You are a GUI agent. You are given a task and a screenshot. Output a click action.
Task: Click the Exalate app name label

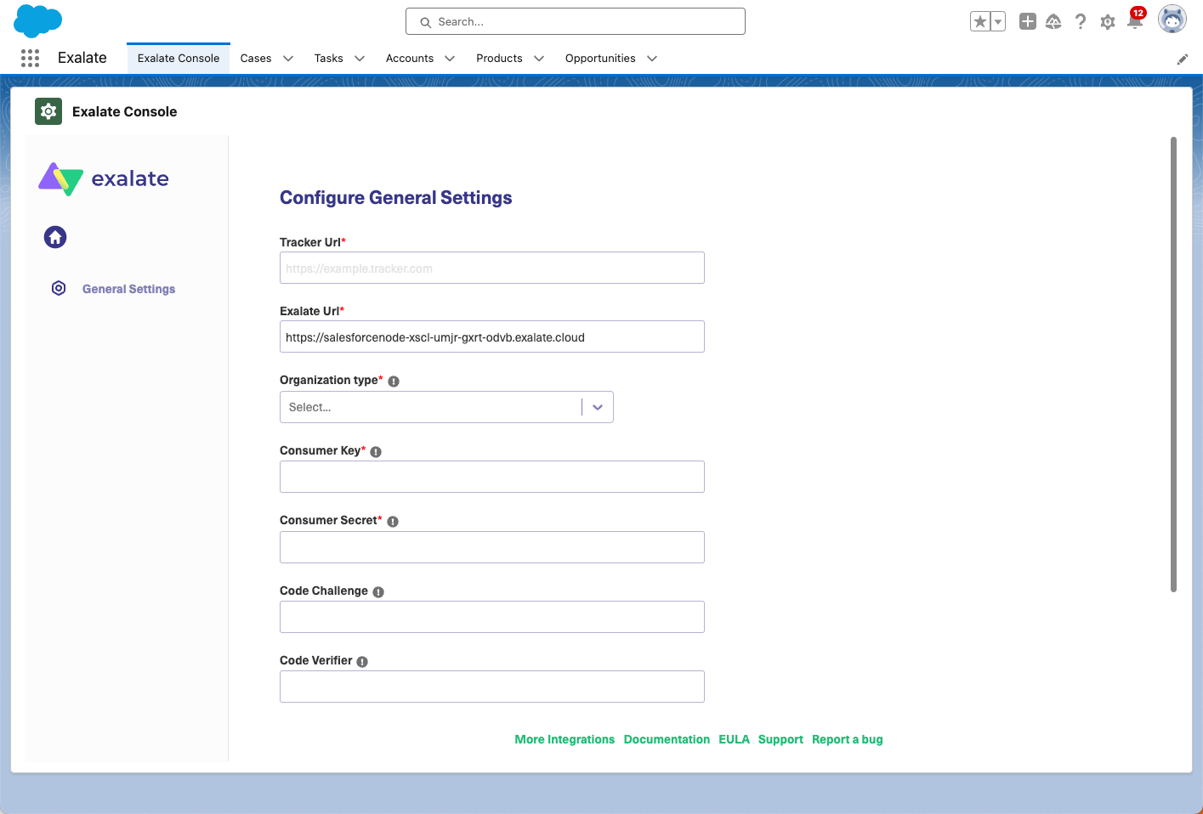82,58
